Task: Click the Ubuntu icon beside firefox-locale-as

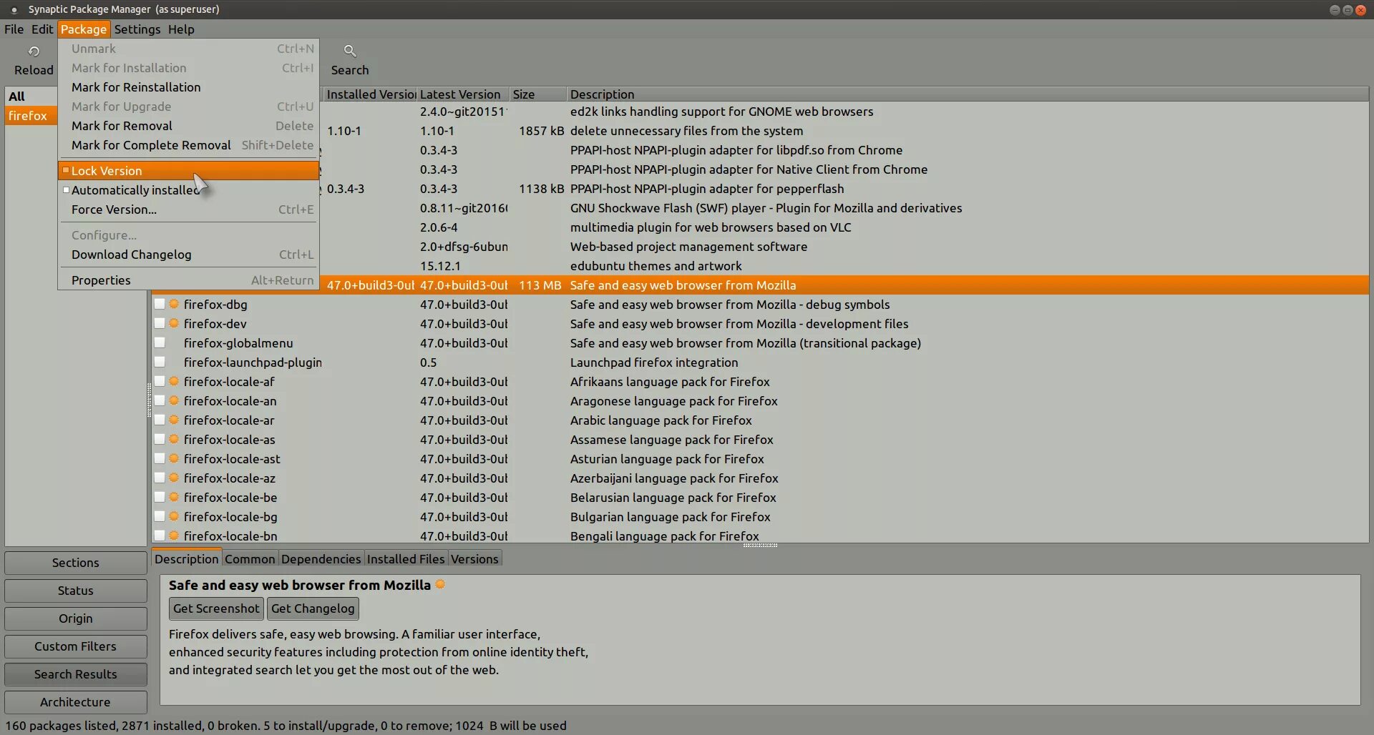Action: 174,439
